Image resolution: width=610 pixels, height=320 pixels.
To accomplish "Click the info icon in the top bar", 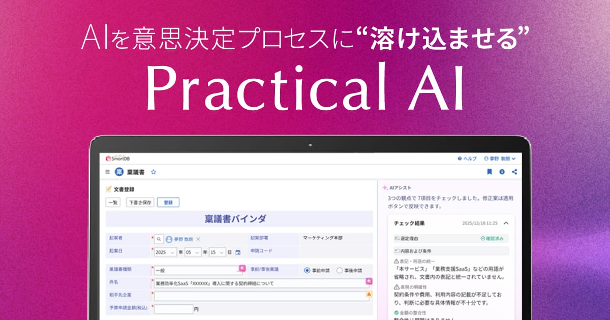I will [x=502, y=171].
